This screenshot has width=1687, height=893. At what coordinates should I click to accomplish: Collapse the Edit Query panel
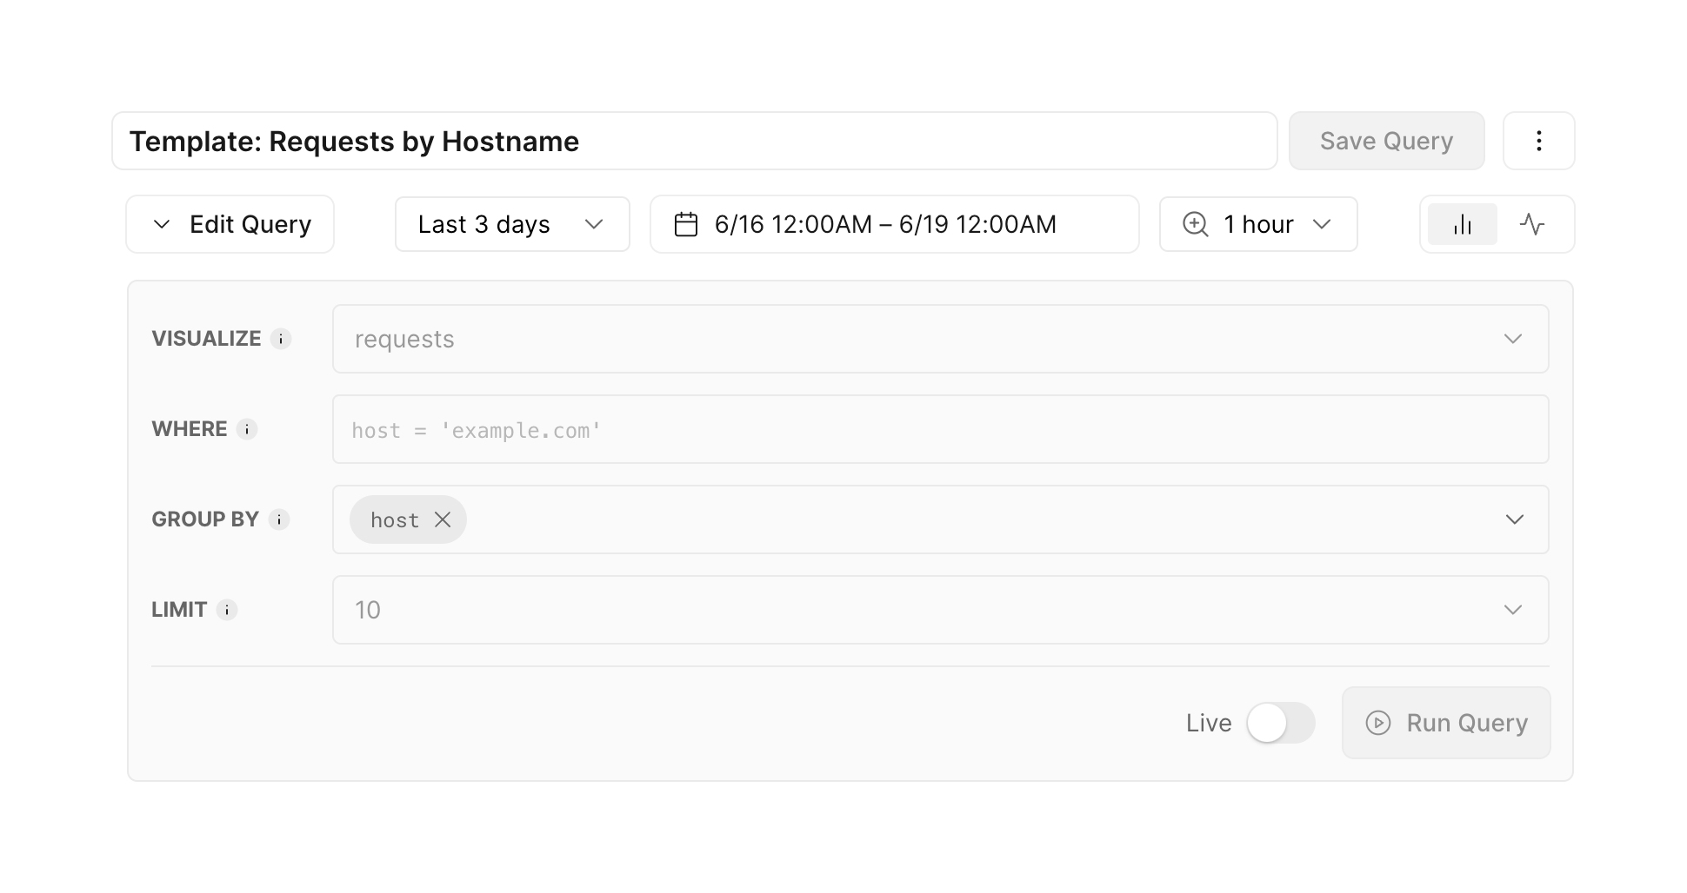click(x=230, y=225)
